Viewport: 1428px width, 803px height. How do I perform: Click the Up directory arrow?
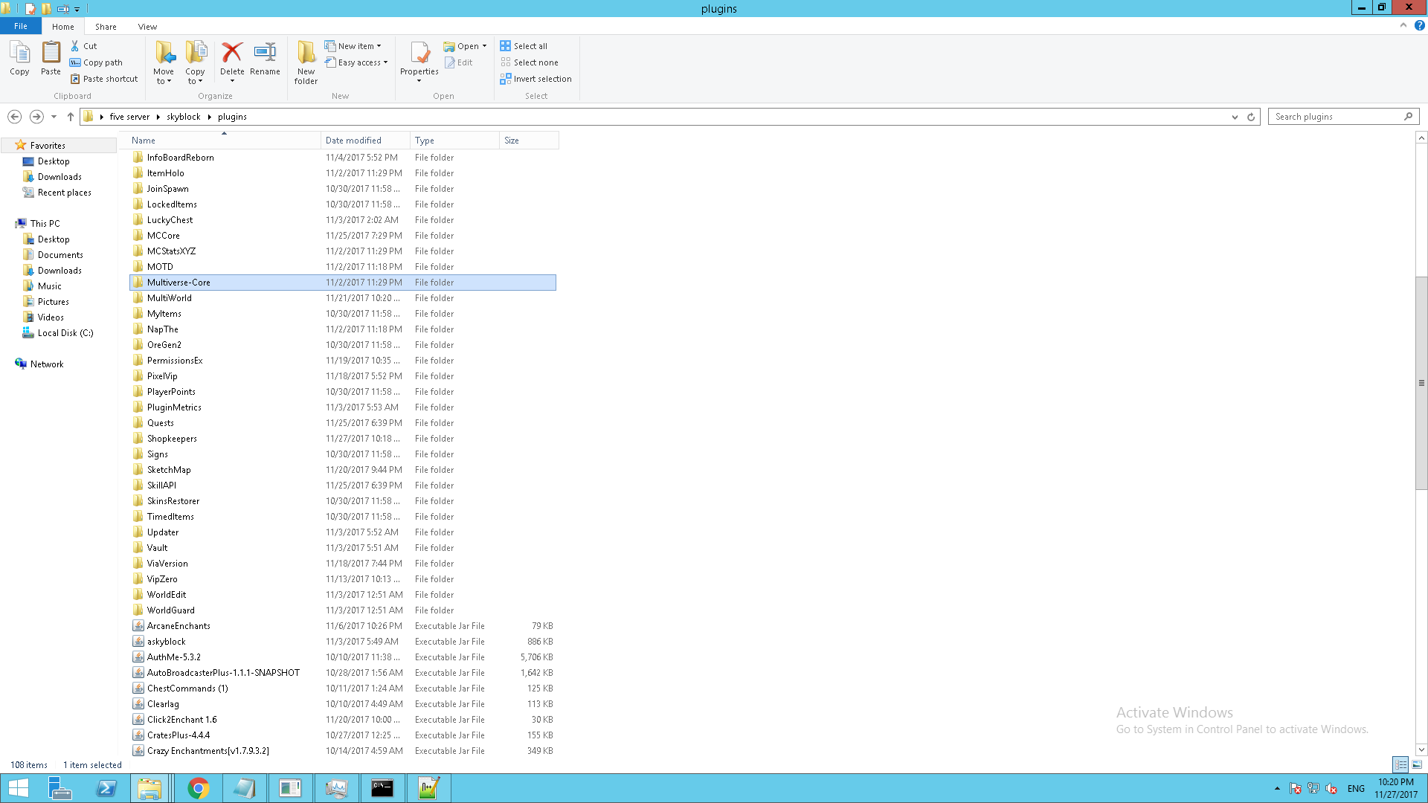point(71,117)
